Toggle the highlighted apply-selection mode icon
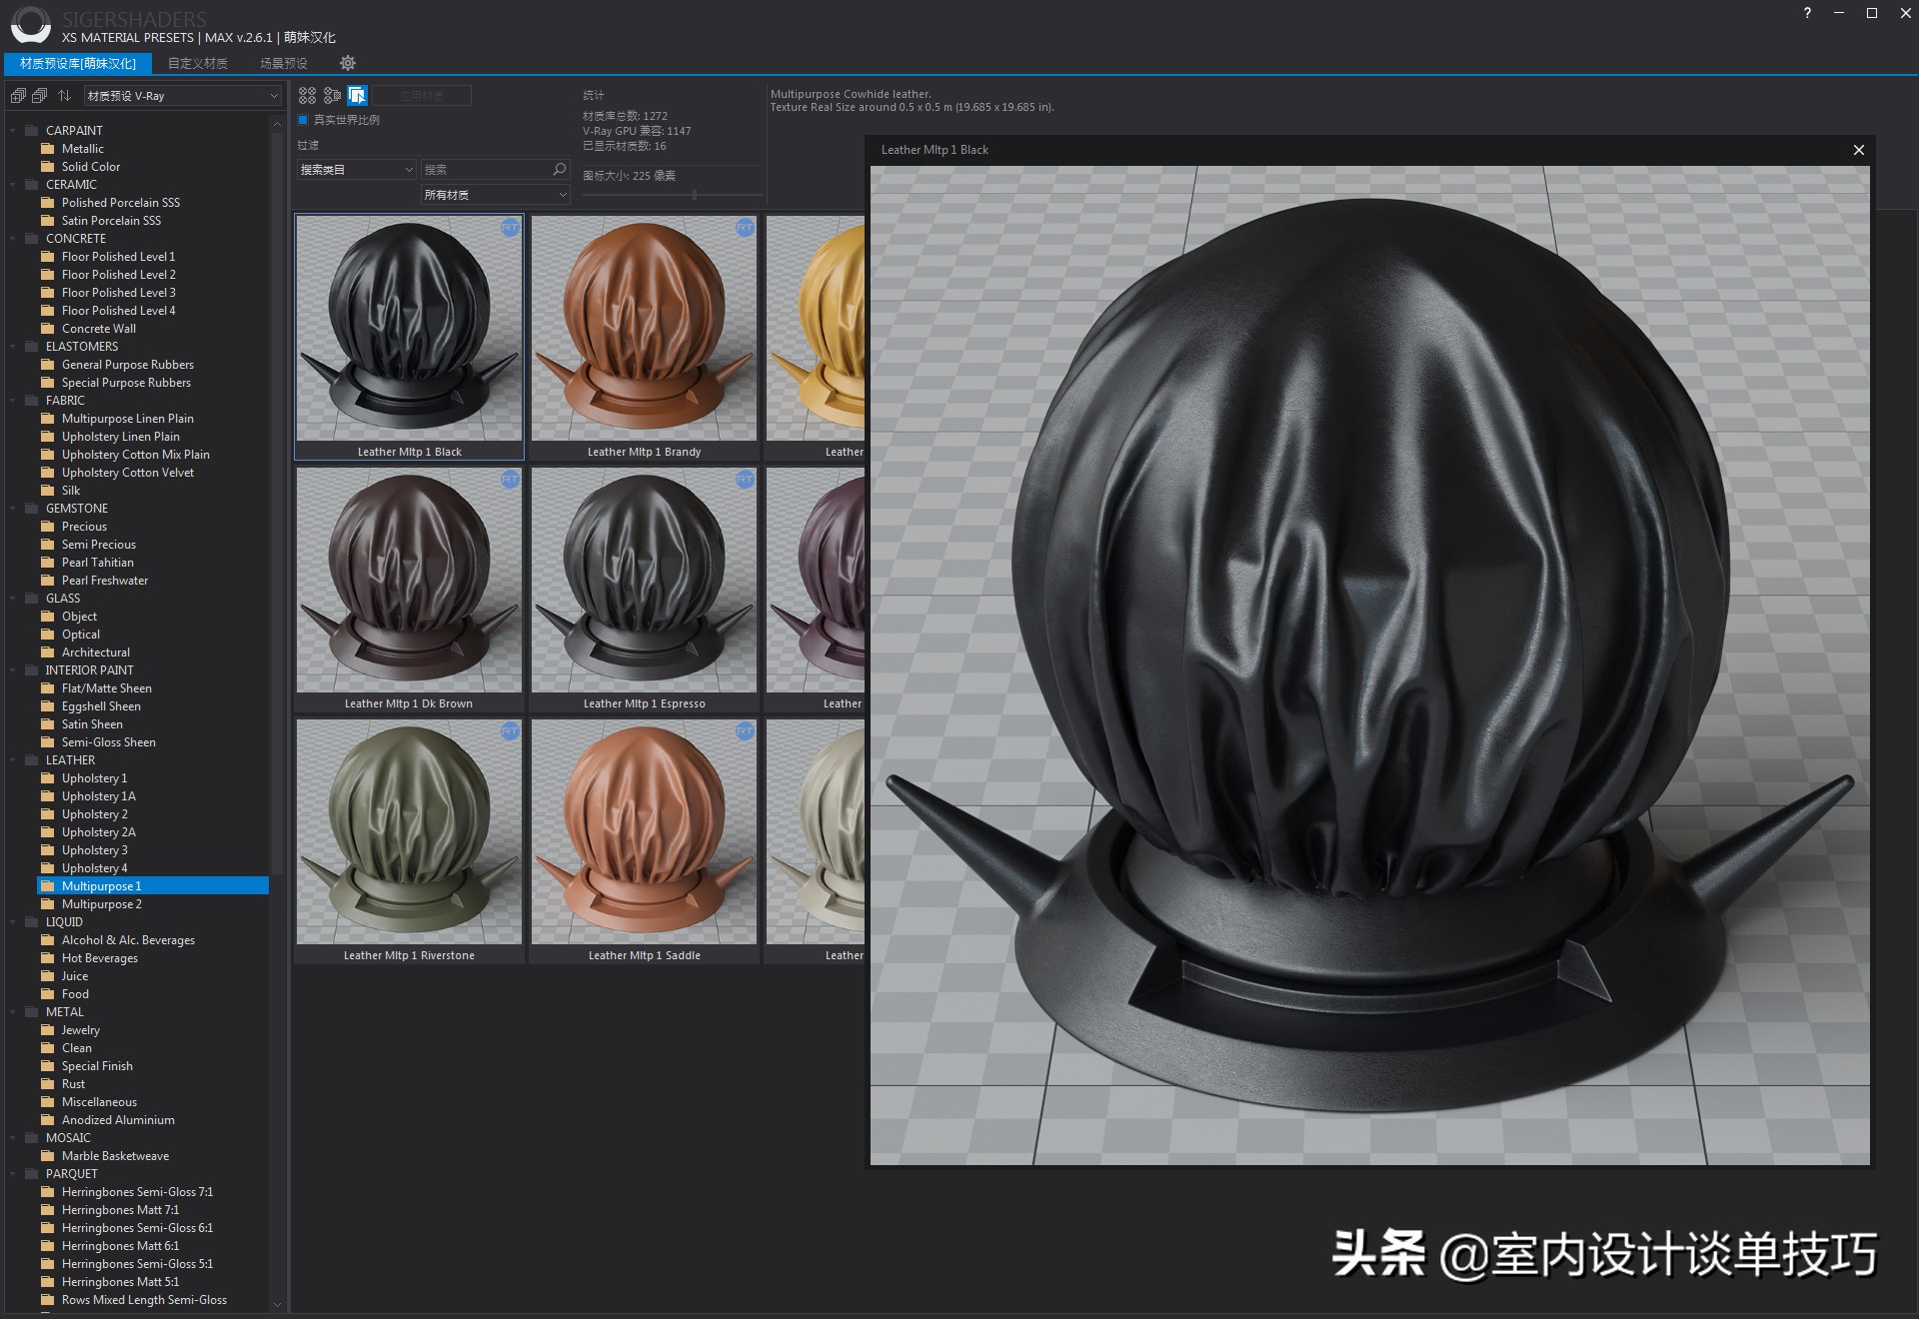1919x1319 pixels. point(356,96)
